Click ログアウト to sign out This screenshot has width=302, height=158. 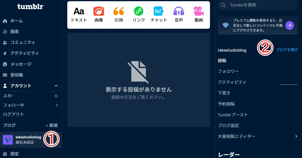point(13,114)
